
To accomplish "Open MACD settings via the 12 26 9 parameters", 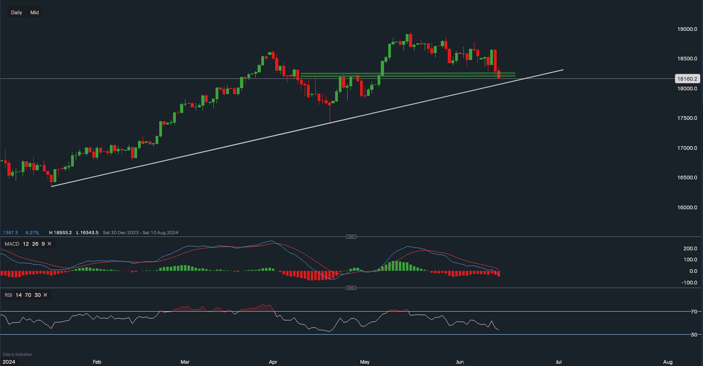I will (33, 243).
